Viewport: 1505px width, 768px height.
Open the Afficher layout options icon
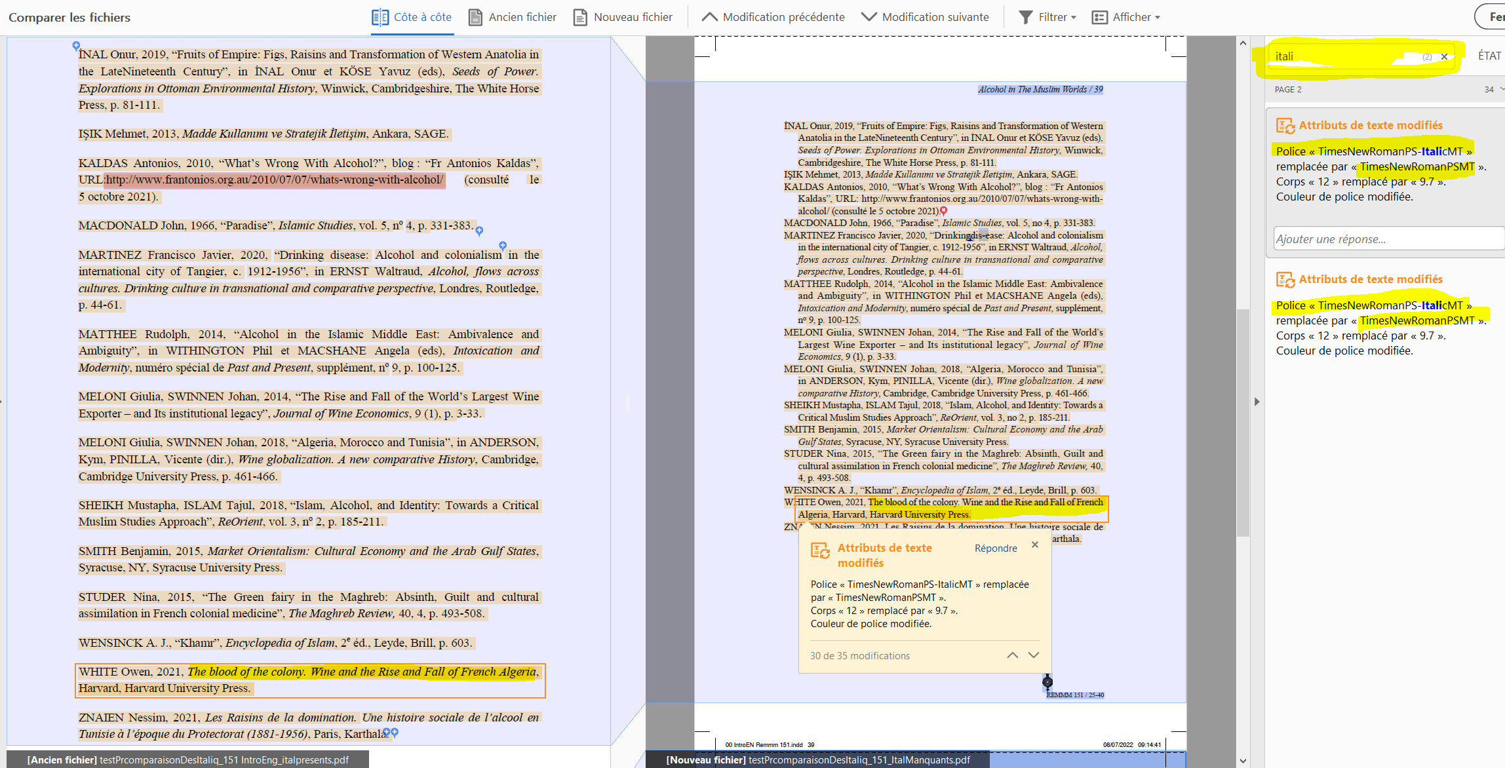click(x=1099, y=16)
